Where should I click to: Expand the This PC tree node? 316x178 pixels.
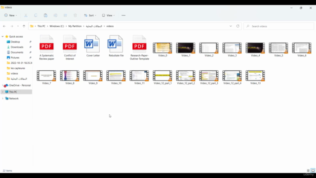point(2,92)
